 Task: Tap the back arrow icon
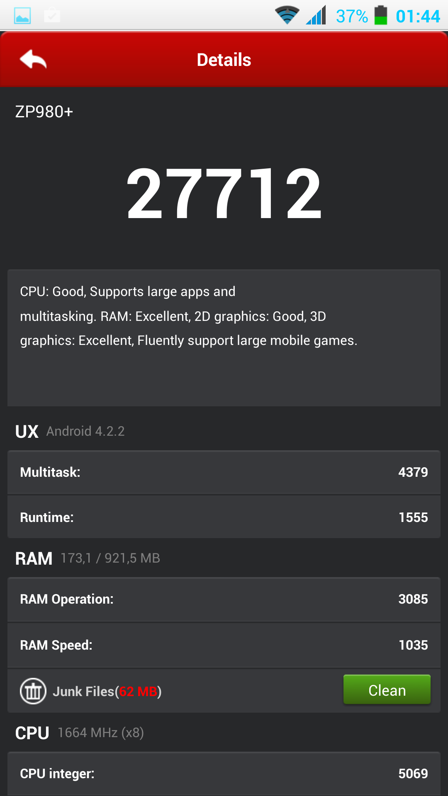[33, 59]
